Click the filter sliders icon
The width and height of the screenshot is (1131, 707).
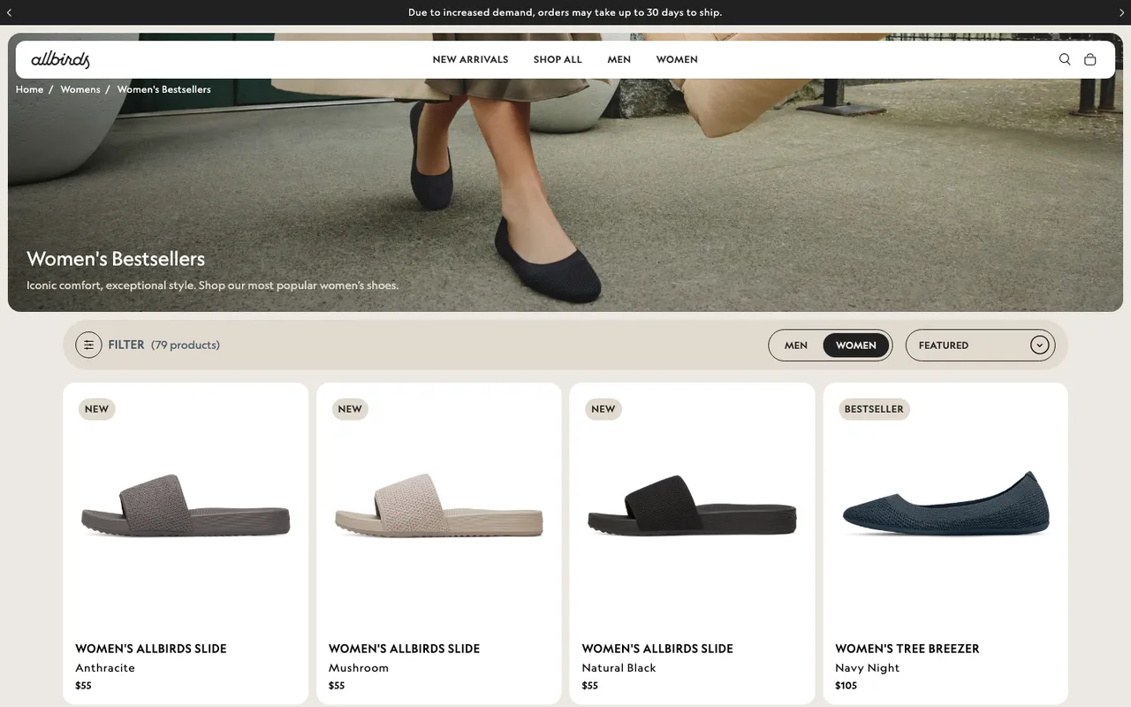click(88, 345)
